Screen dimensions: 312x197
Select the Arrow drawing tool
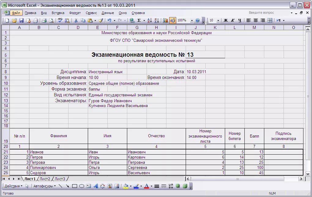[x=68, y=186]
